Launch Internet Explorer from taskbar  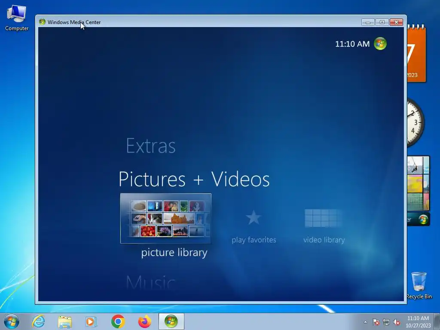pyautogui.click(x=38, y=321)
